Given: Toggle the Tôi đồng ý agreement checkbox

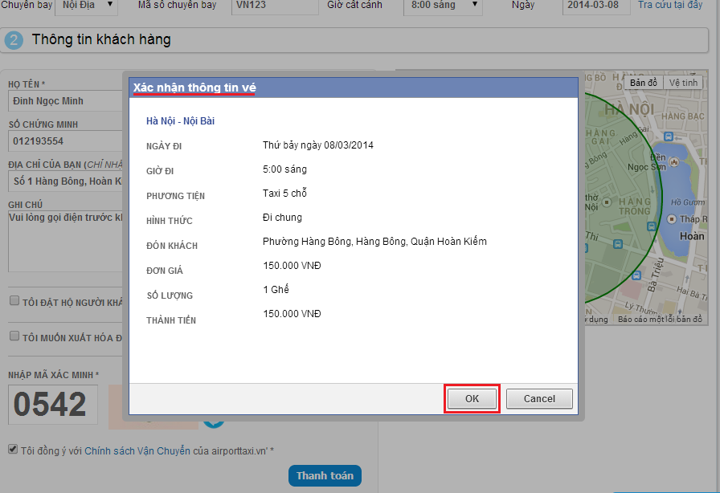Looking at the screenshot, I should [13, 450].
